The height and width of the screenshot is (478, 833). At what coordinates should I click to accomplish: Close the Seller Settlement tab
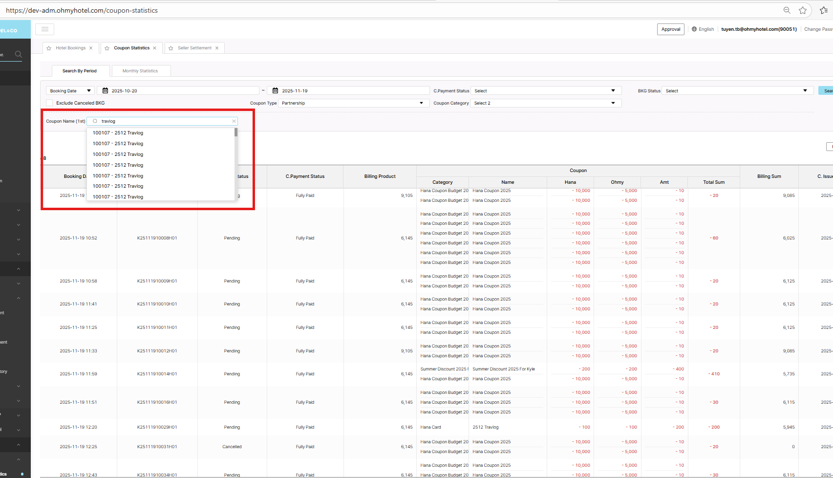[217, 48]
